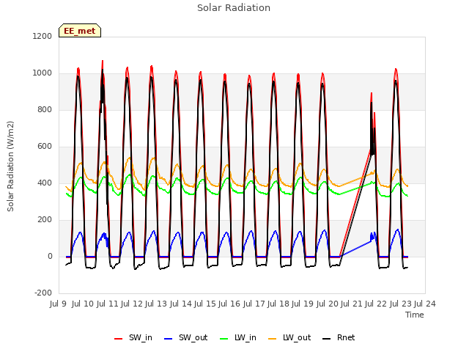The height and width of the screenshot is (352, 469).
Task: Click the 600 y-axis tick label
Action: [45, 147]
